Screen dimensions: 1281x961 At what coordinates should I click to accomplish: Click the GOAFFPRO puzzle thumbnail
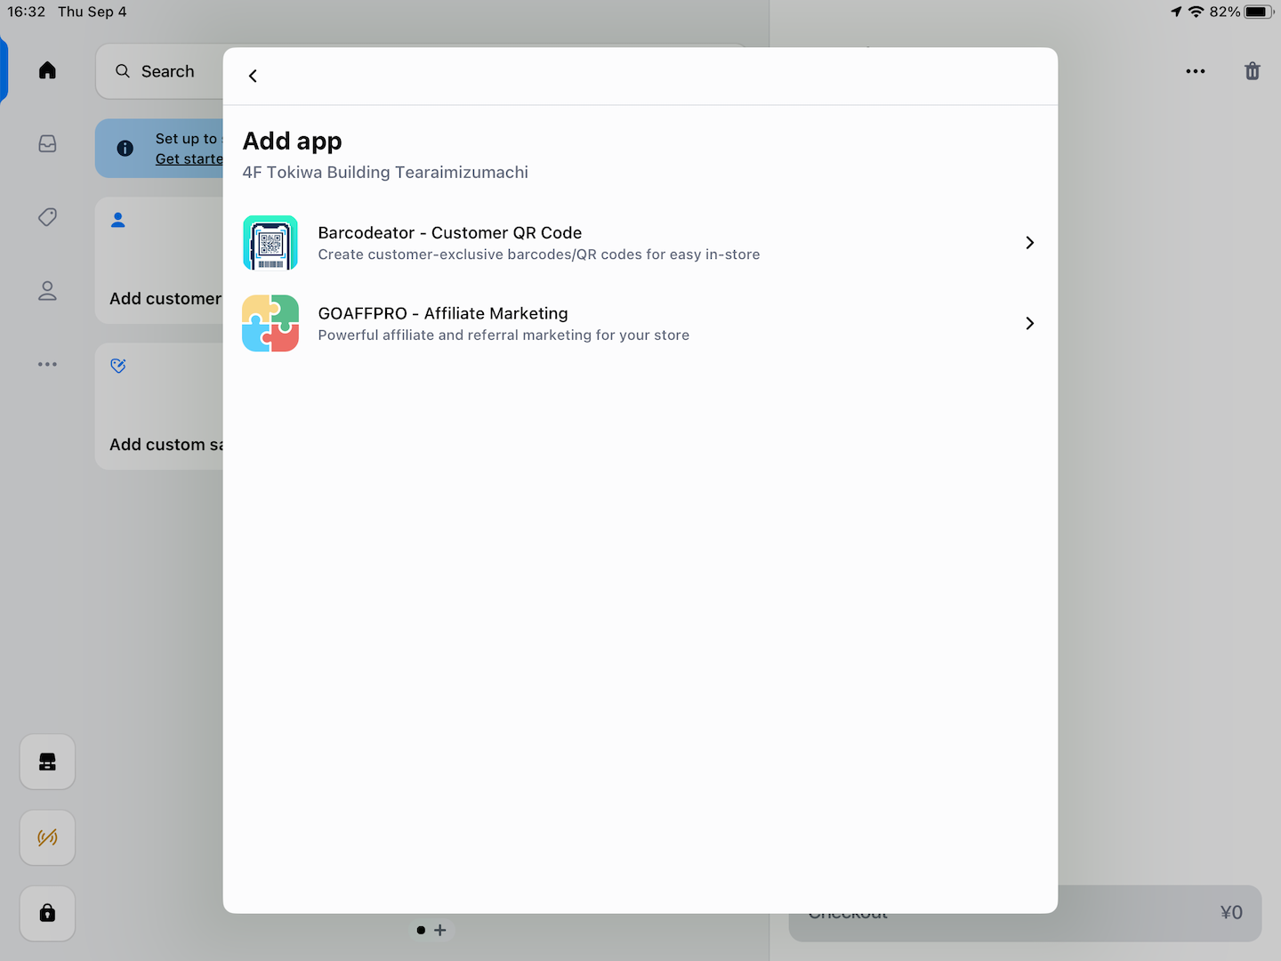(270, 323)
